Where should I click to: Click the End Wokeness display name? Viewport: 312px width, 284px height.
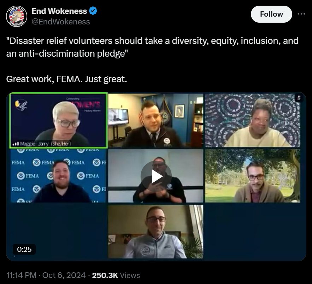pos(59,11)
